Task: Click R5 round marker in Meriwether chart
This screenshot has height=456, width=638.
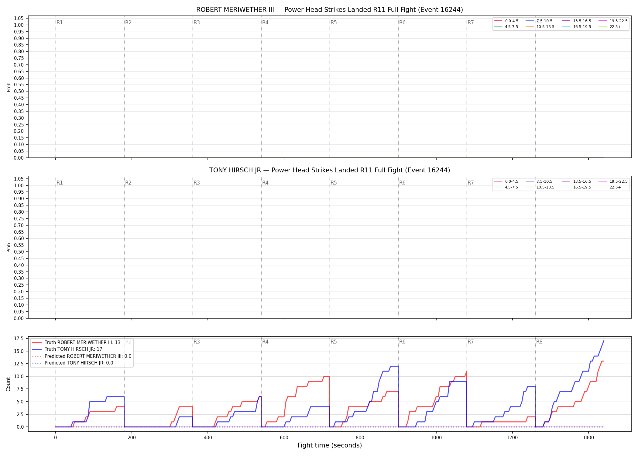Action: click(334, 22)
